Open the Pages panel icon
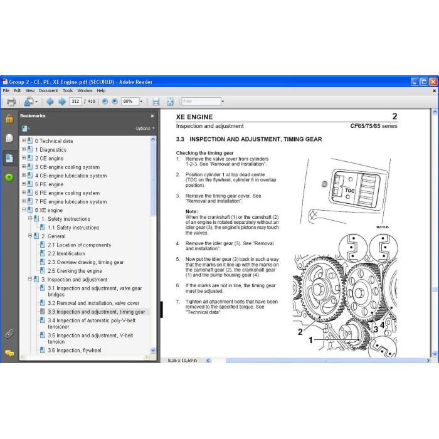The height and width of the screenshot is (439, 439). 9,138
